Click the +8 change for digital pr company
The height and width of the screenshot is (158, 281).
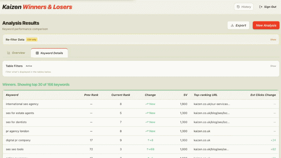click(150, 140)
